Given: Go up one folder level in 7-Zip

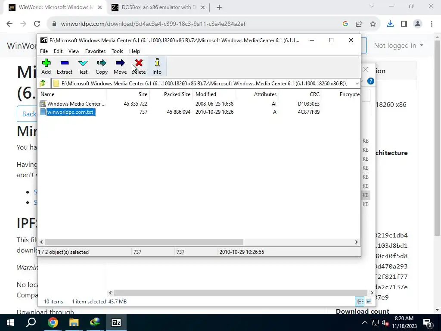Looking at the screenshot, I should tap(43, 83).
